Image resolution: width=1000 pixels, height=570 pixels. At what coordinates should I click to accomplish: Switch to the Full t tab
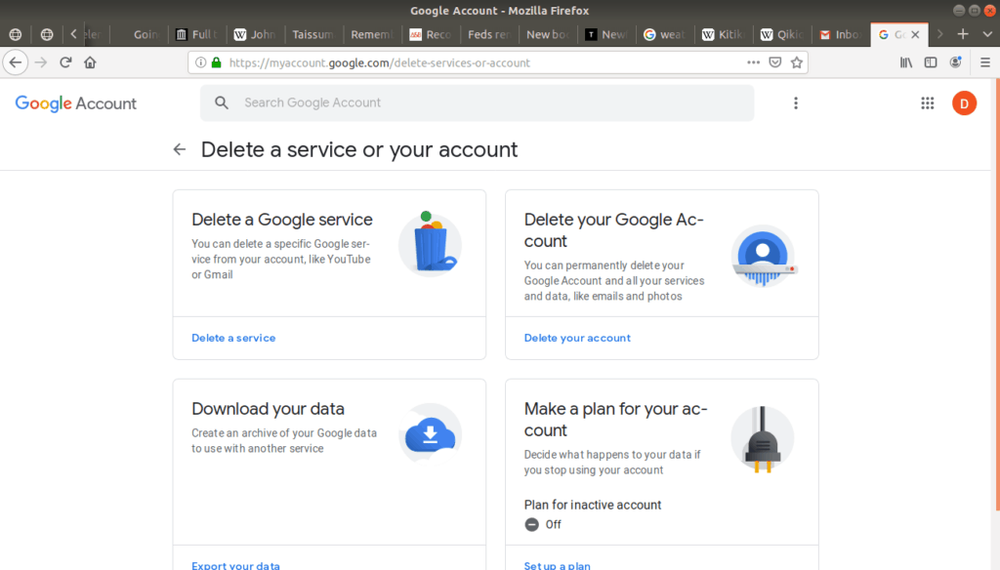pos(196,34)
